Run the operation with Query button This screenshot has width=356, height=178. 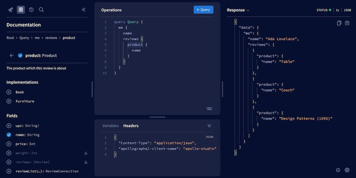pyautogui.click(x=203, y=10)
